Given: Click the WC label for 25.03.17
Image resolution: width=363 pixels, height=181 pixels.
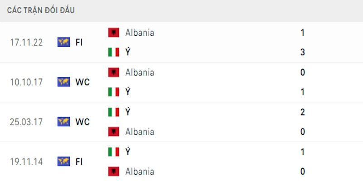Looking at the screenshot, I should pyautogui.click(x=83, y=122).
